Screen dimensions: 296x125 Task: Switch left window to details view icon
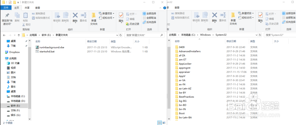[160, 123]
